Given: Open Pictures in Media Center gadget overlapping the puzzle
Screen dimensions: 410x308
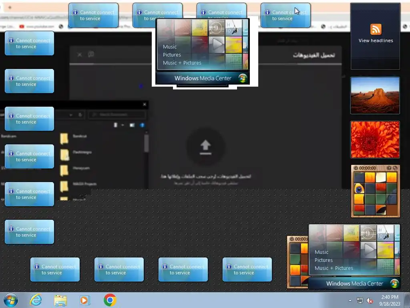Looking at the screenshot, I should (324, 260).
